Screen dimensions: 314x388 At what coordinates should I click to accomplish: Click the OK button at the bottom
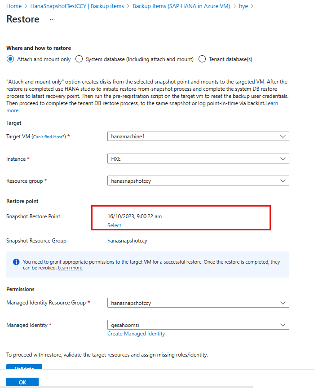(x=22, y=382)
